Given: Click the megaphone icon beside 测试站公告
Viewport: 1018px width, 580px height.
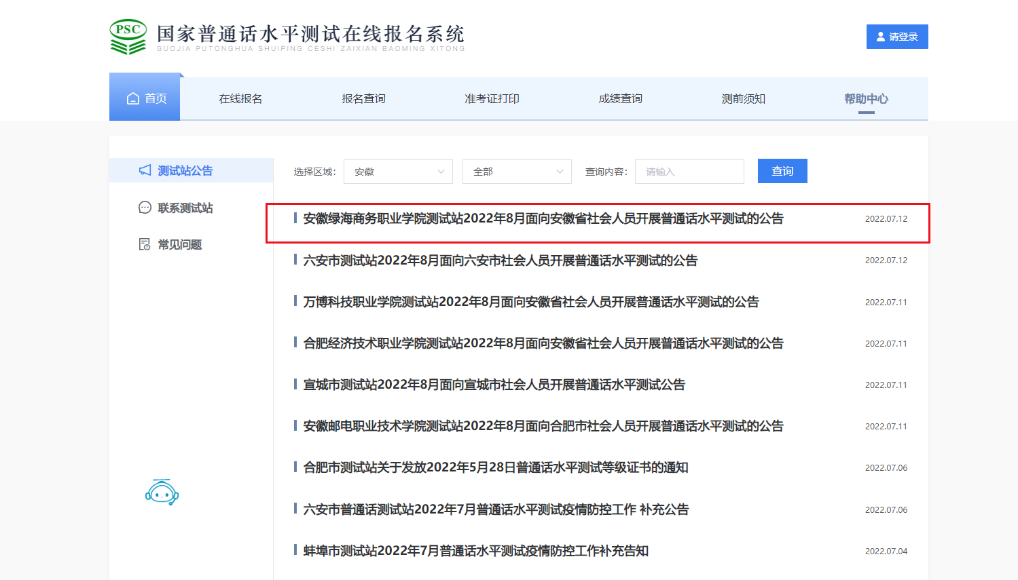Looking at the screenshot, I should (x=145, y=170).
